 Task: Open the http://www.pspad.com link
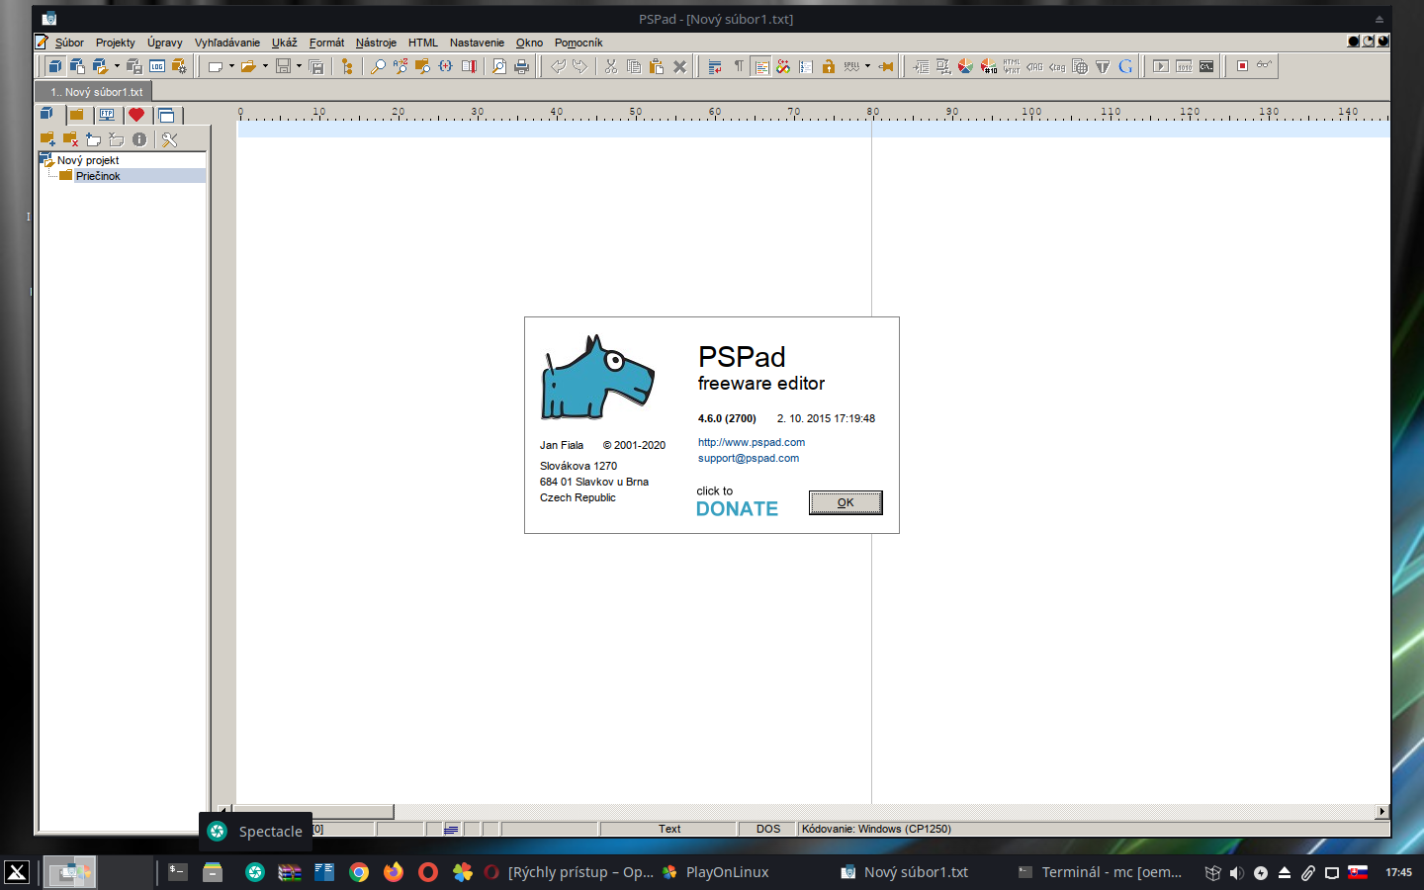[752, 442]
